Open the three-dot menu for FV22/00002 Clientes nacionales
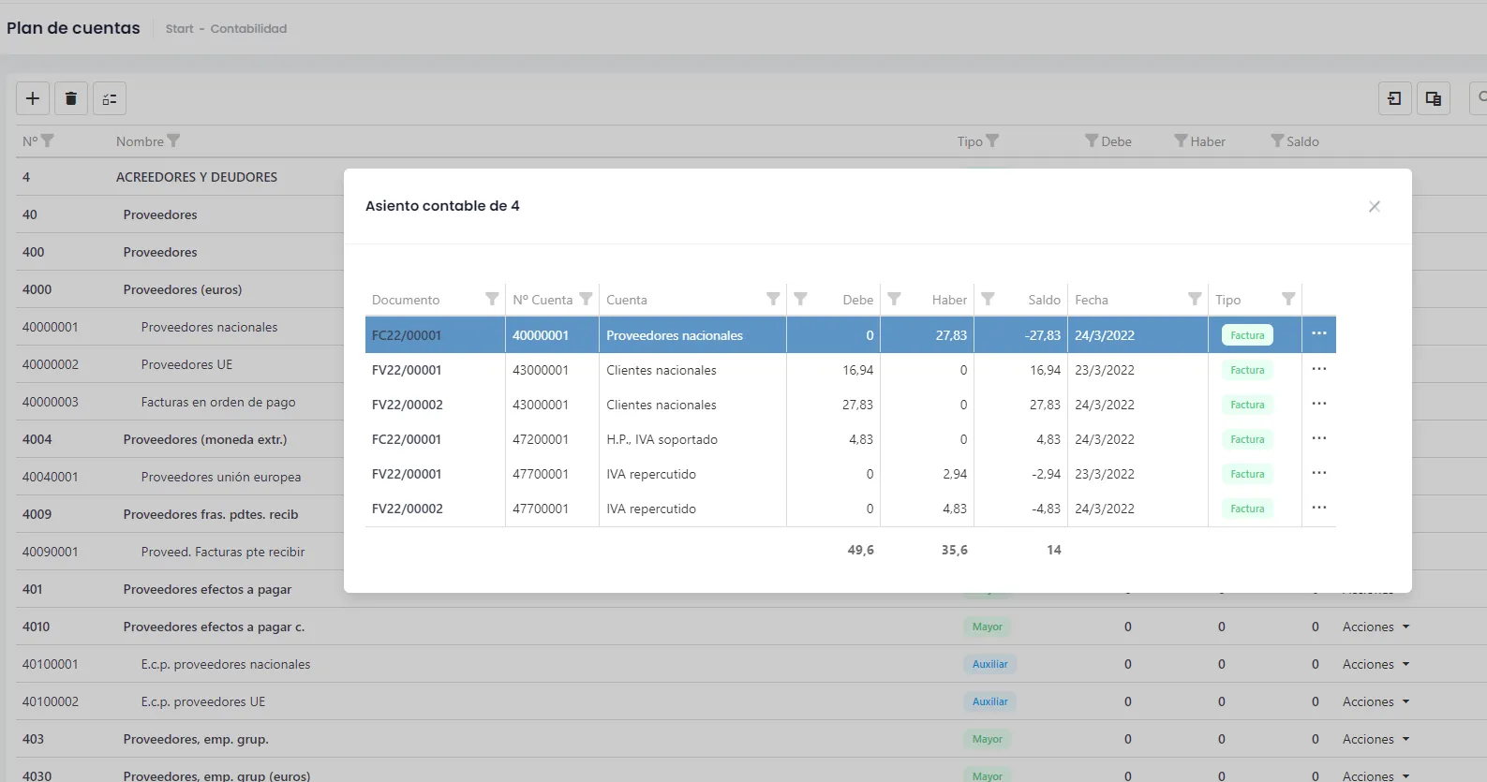1487x782 pixels. click(x=1319, y=403)
